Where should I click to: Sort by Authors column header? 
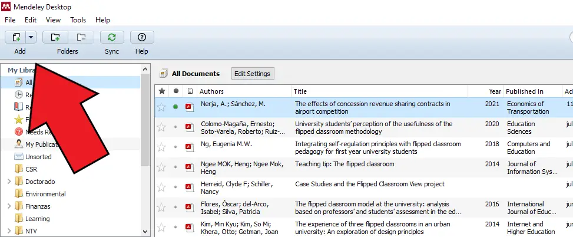tap(244, 91)
